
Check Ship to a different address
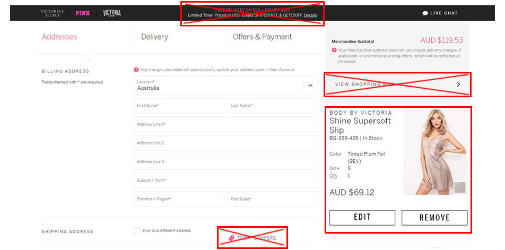click(x=137, y=230)
